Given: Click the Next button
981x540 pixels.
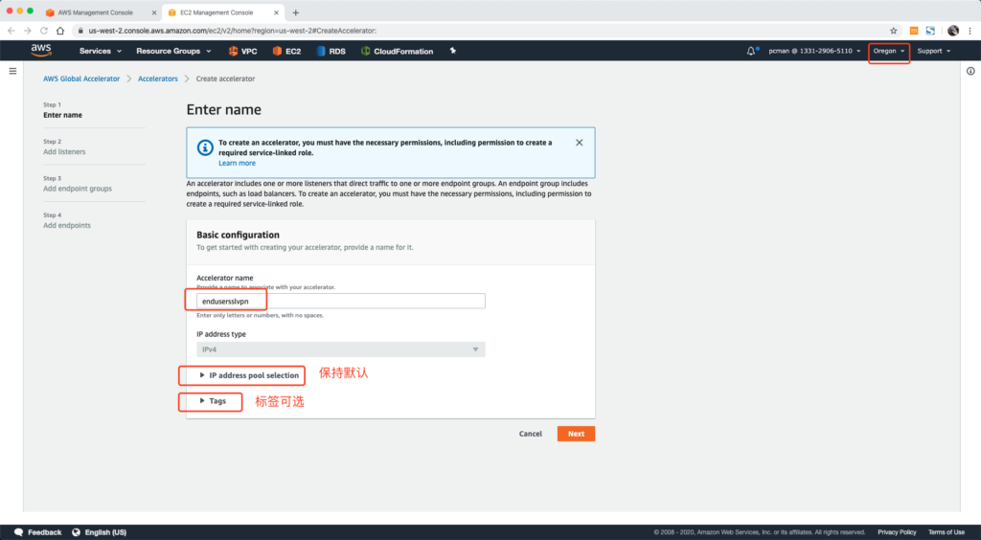Looking at the screenshot, I should [x=576, y=434].
